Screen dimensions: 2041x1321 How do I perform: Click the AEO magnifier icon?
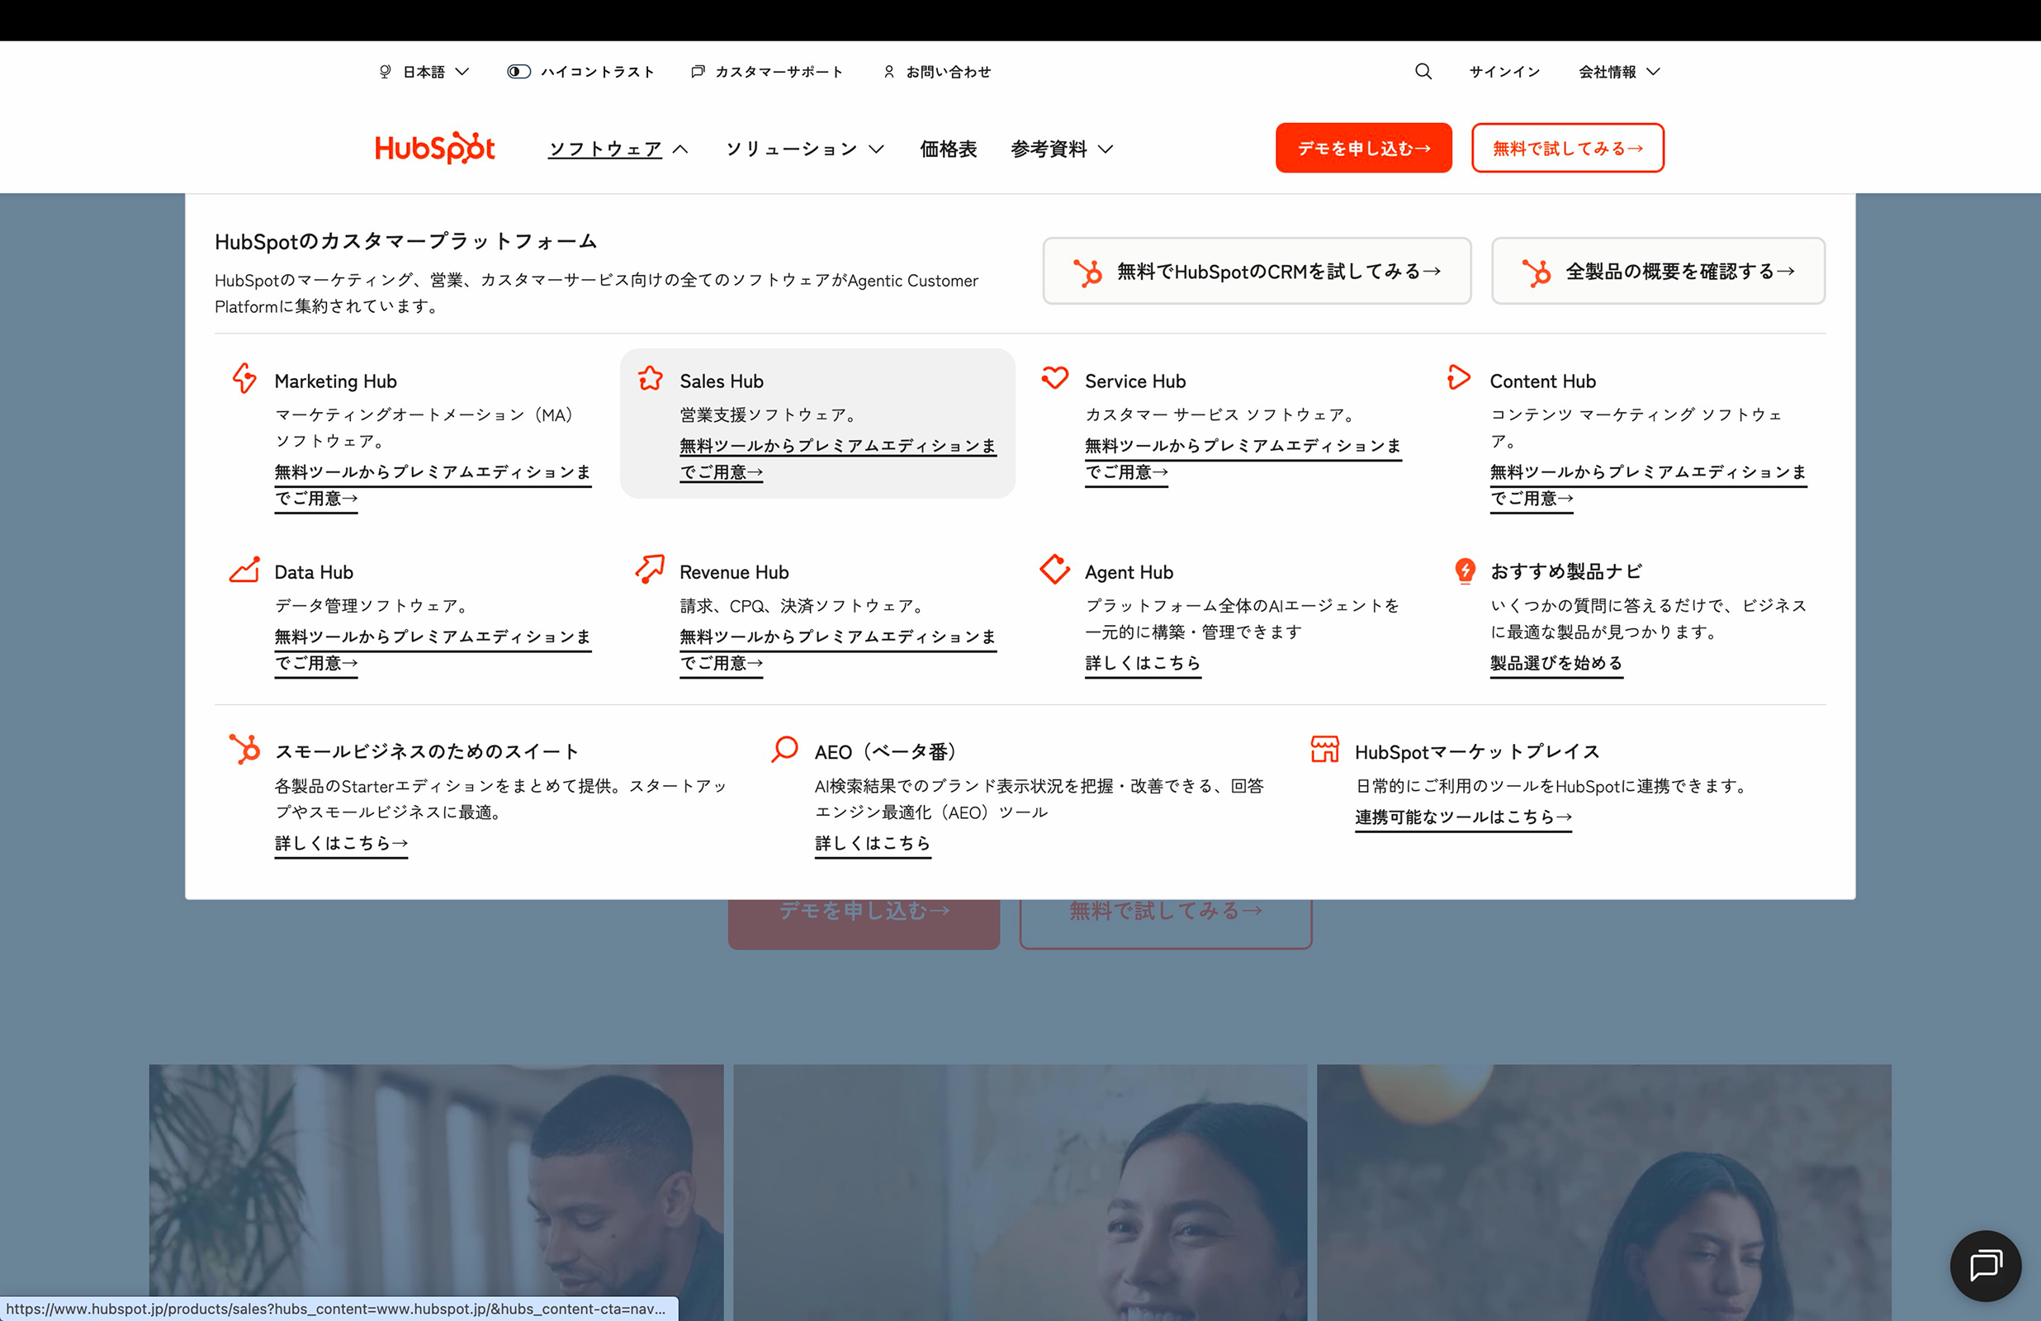pos(784,749)
